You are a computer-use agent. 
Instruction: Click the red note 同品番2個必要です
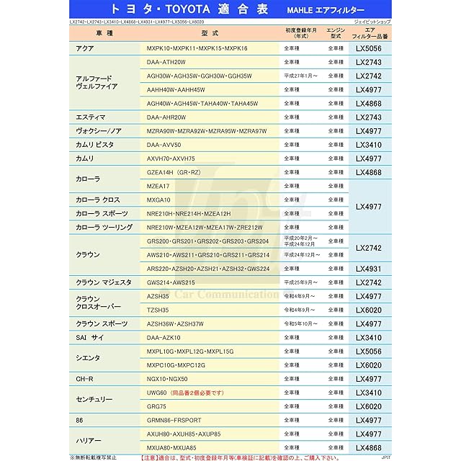(197, 393)
